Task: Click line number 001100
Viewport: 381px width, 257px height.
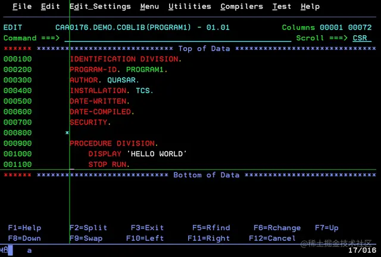Action: (x=17, y=165)
